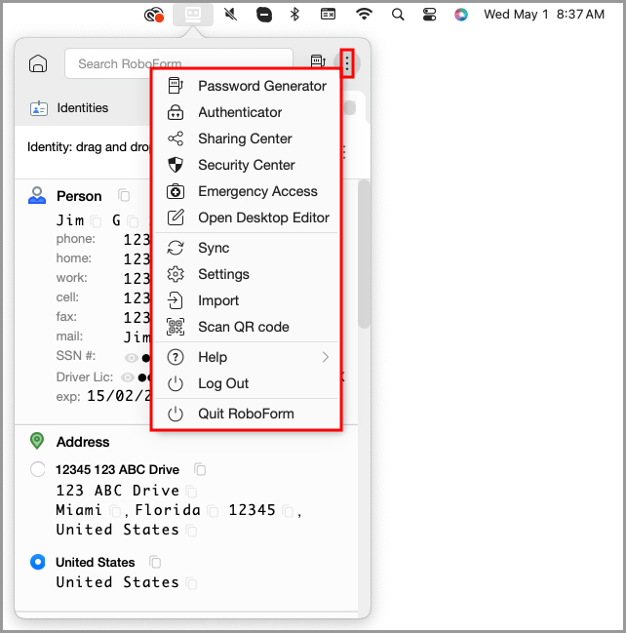Open Settings from the menu
Image resolution: width=626 pixels, height=633 pixels.
tap(246, 274)
